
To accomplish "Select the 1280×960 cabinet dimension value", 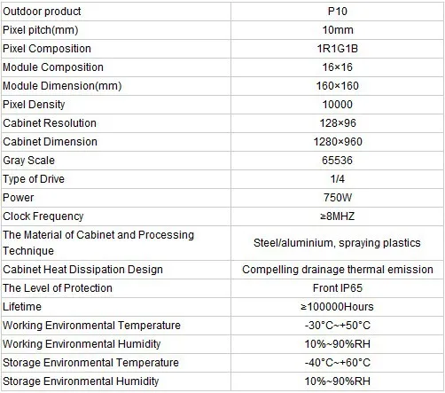I will (x=338, y=142).
